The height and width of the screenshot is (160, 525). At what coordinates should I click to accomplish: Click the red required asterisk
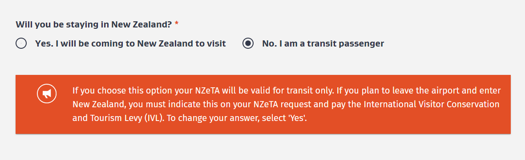(177, 24)
